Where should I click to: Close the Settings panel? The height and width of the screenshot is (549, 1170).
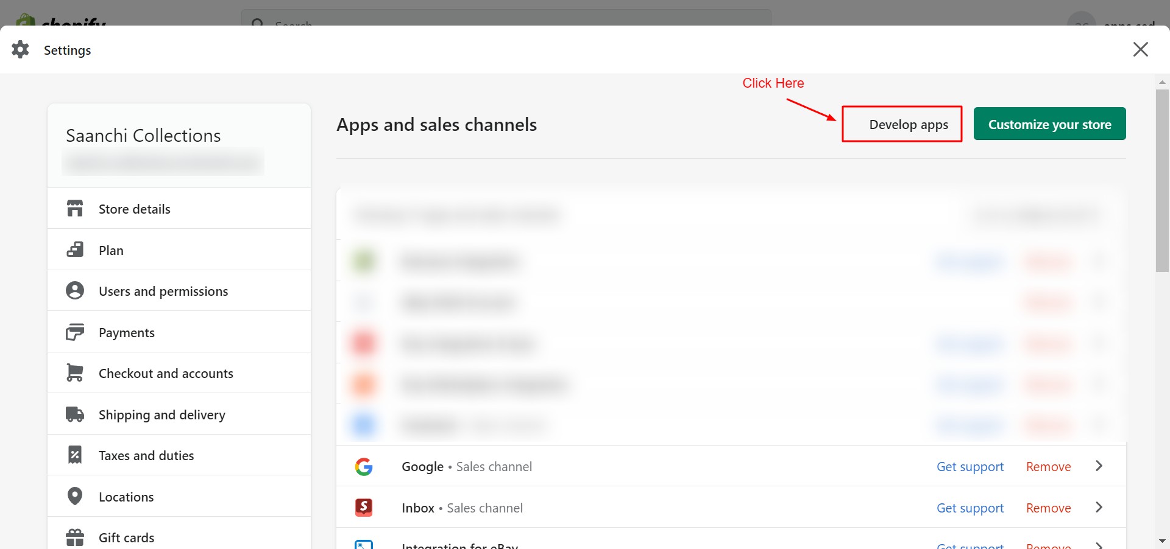[1140, 50]
